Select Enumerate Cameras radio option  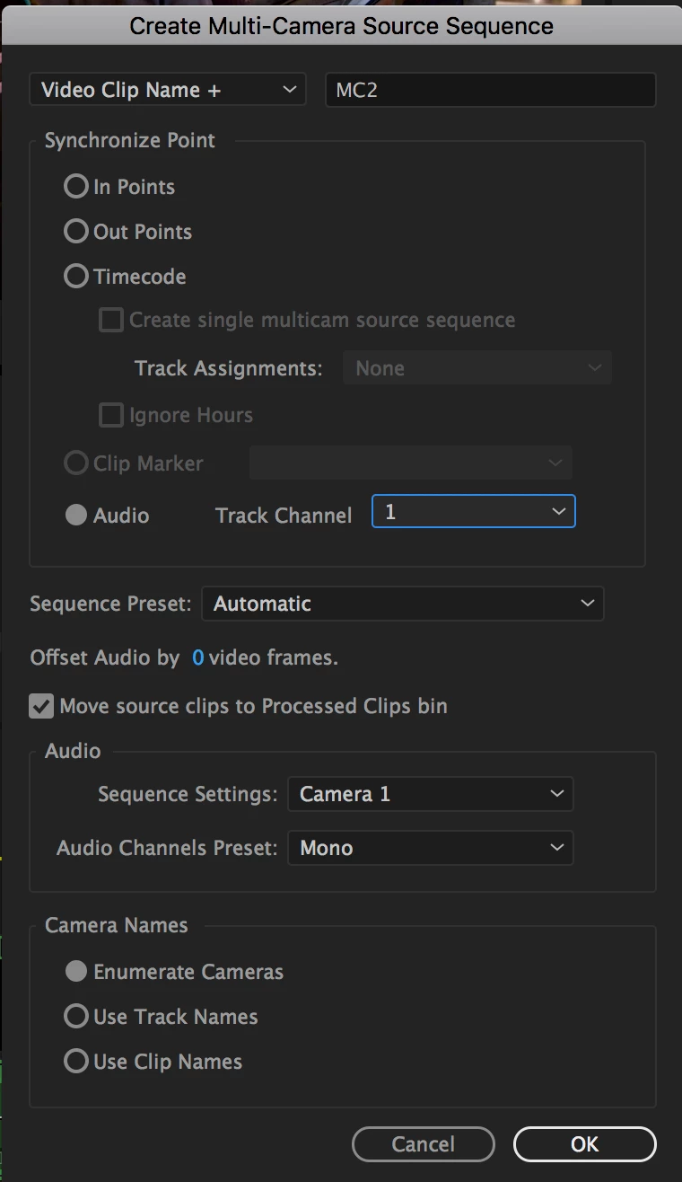coord(76,972)
